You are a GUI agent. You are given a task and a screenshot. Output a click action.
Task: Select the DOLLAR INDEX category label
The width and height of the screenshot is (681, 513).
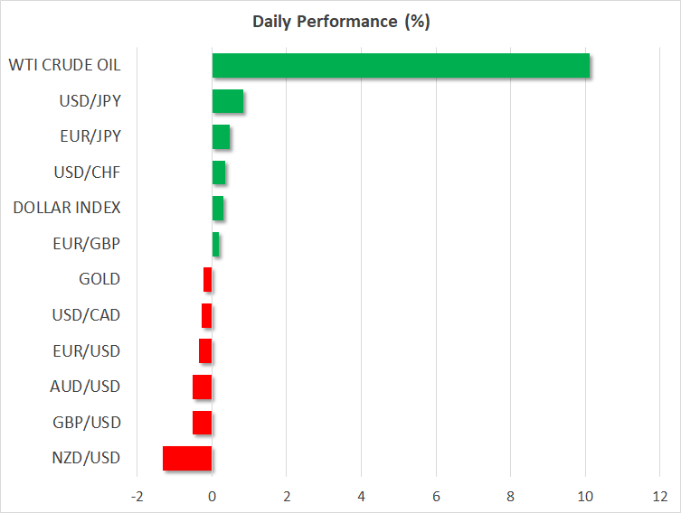click(67, 208)
